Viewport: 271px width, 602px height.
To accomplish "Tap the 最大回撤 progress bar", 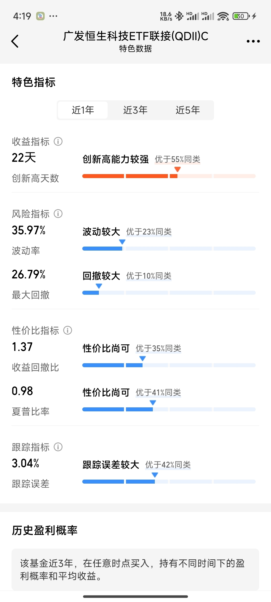I will tap(169, 293).
